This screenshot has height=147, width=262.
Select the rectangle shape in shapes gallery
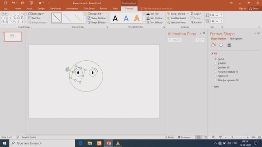(18, 14)
